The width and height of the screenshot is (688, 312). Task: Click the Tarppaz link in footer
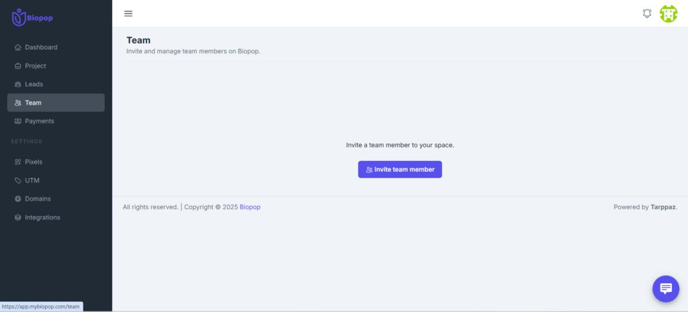coord(663,207)
